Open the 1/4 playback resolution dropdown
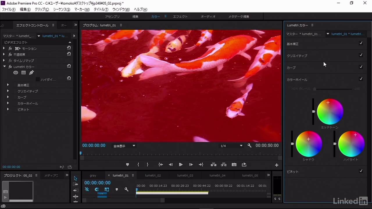 pos(231,146)
